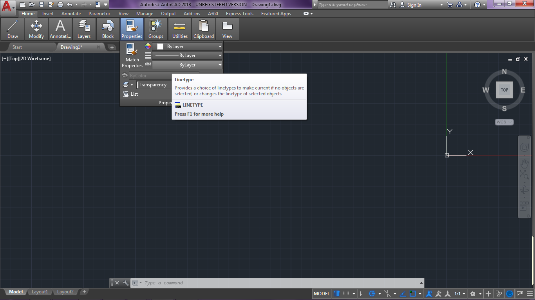Image resolution: width=535 pixels, height=300 pixels.
Task: Click Infocenter keyword search box
Action: click(352, 5)
